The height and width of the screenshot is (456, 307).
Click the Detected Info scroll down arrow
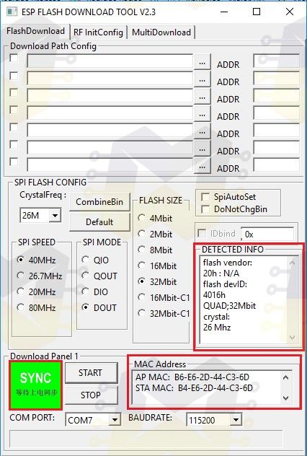[x=292, y=338]
